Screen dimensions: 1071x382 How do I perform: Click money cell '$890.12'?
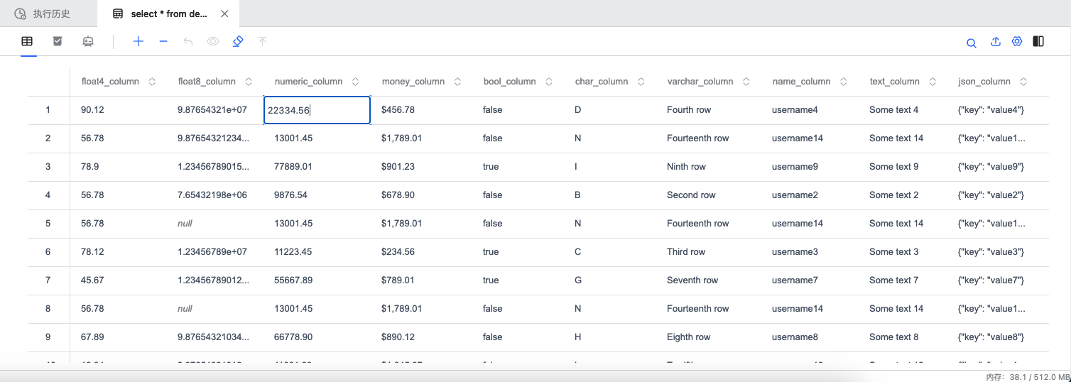tap(398, 337)
